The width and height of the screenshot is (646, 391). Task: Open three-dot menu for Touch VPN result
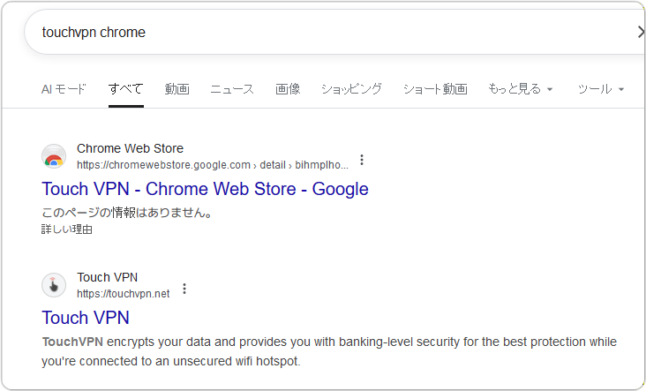[184, 289]
